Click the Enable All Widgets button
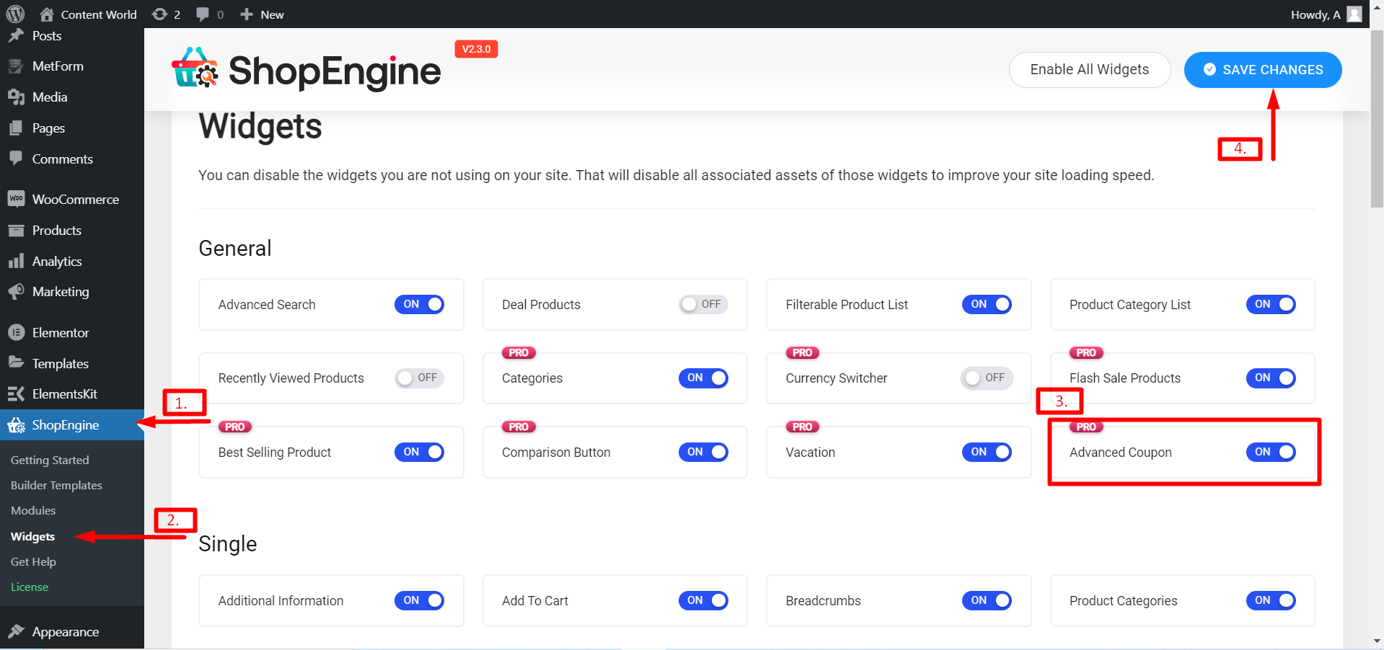Image resolution: width=1384 pixels, height=650 pixels. [1089, 70]
